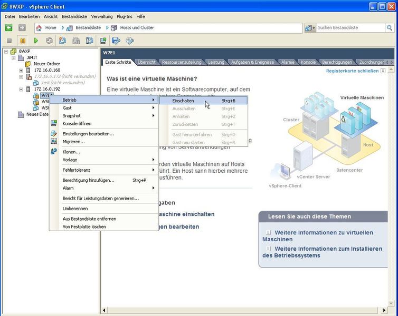Image resolution: width=398 pixels, height=316 pixels.
Task: Click the Registerkarte schließen link
Action: [x=352, y=71]
